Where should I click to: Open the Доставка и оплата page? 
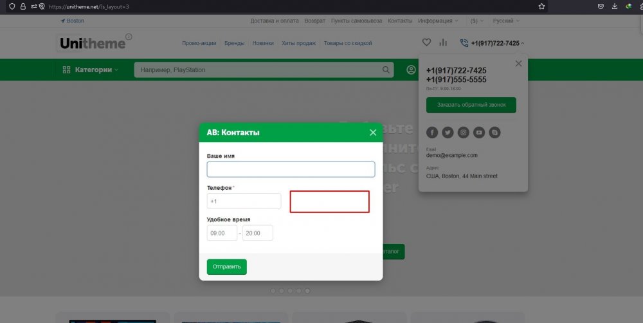275,21
